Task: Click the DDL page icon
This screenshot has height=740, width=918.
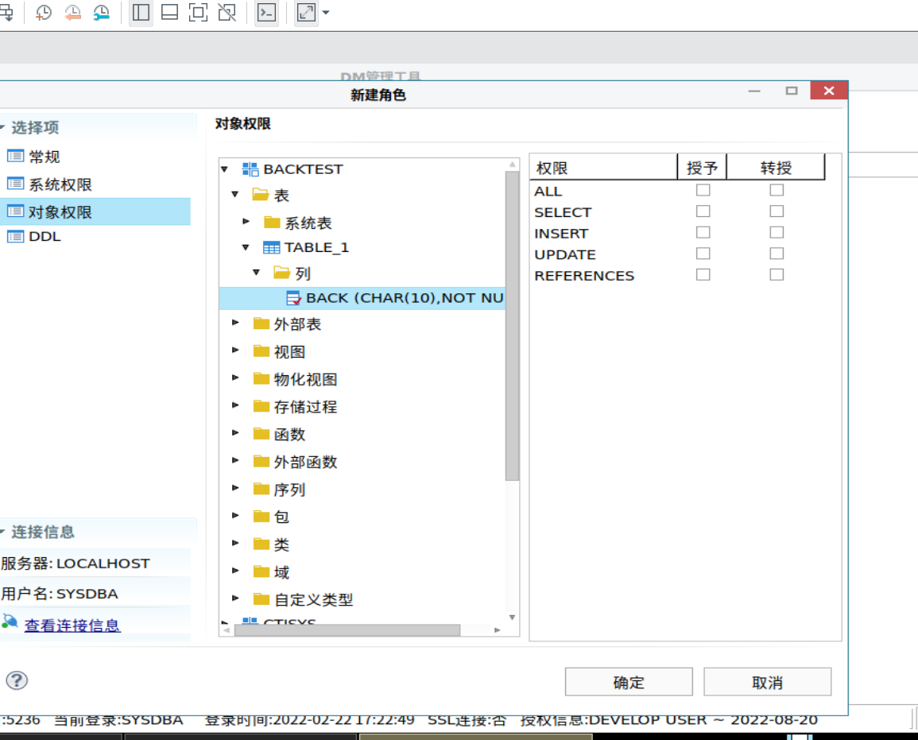Action: [x=15, y=237]
